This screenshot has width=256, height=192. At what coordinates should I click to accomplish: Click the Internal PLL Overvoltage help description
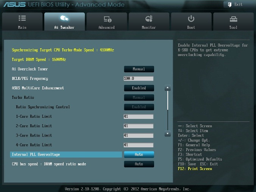pyautogui.click(x=213, y=50)
